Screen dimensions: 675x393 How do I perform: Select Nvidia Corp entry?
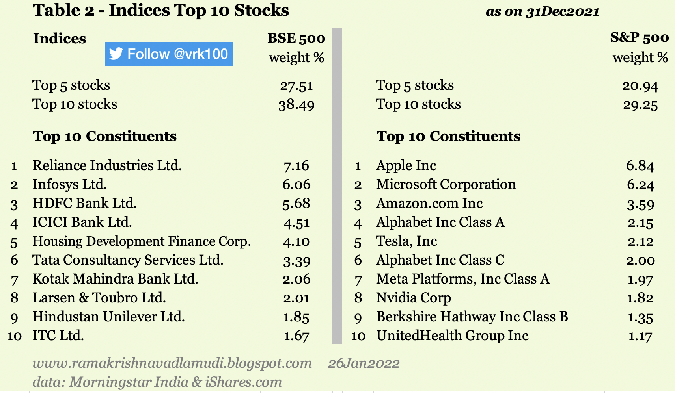(x=414, y=298)
